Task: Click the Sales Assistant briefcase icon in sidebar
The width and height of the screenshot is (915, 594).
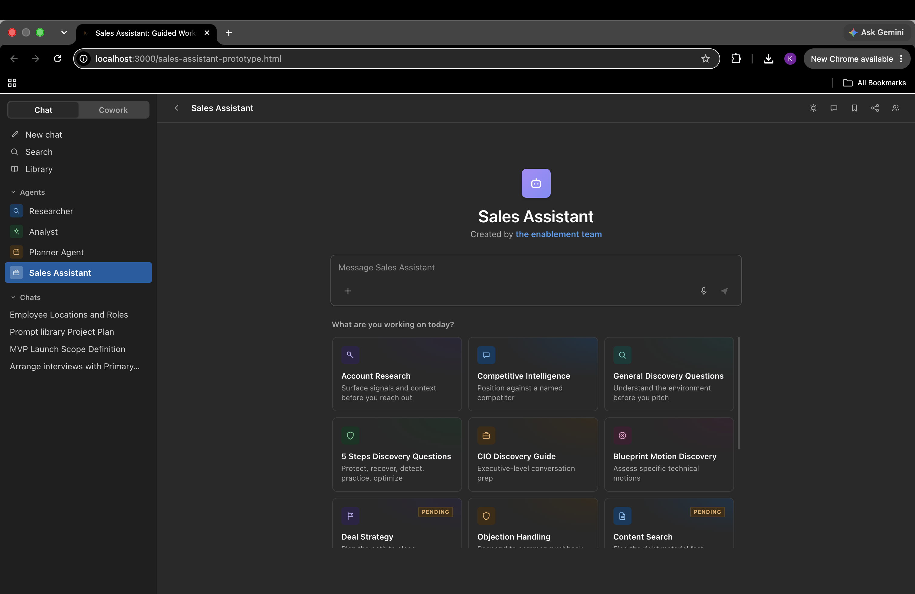Action: [16, 273]
